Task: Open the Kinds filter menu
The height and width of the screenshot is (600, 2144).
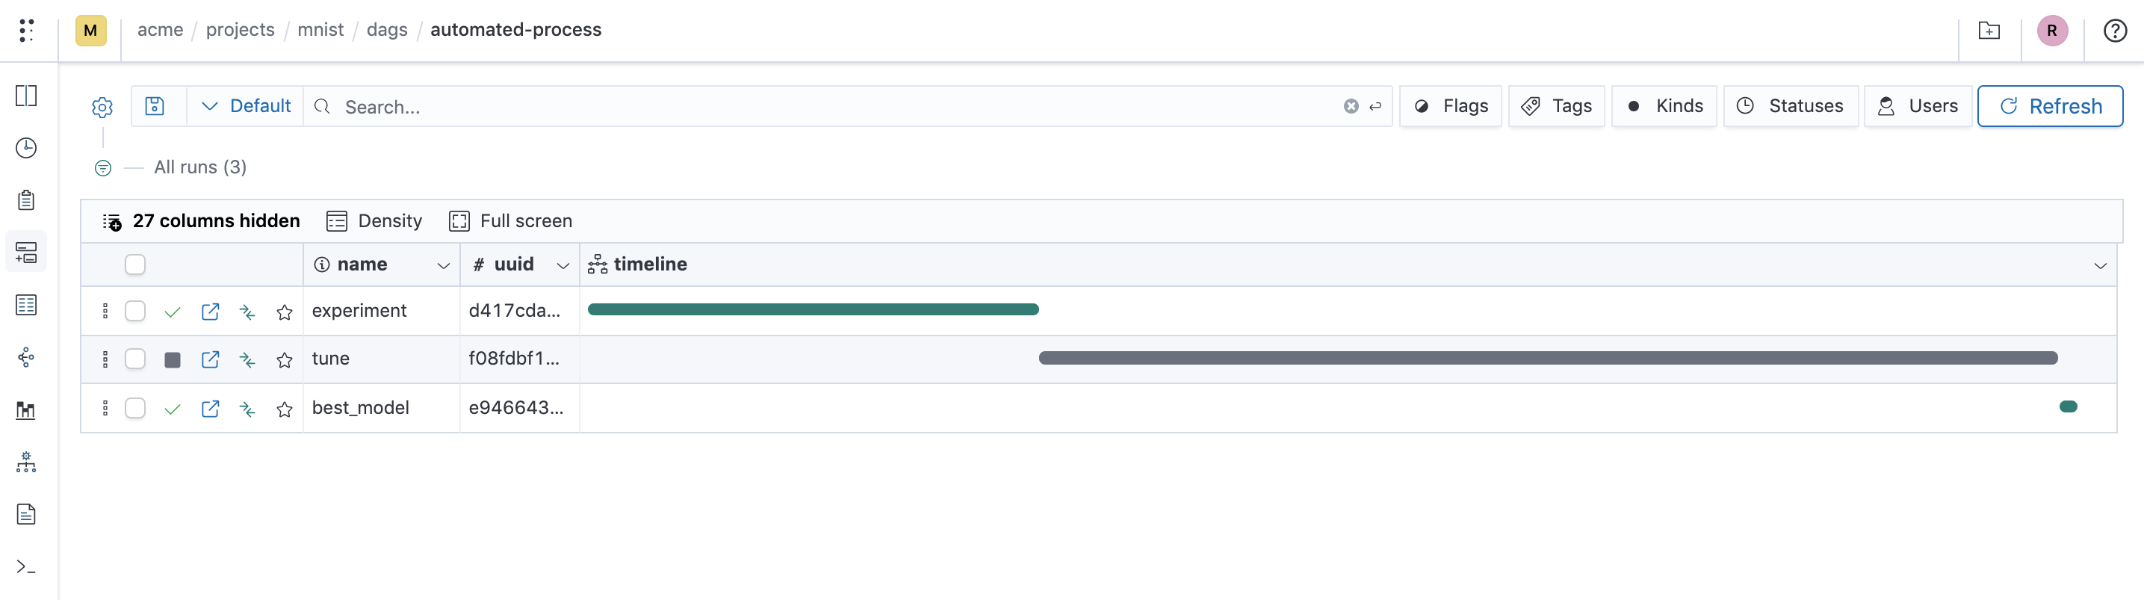Action: tap(1664, 105)
